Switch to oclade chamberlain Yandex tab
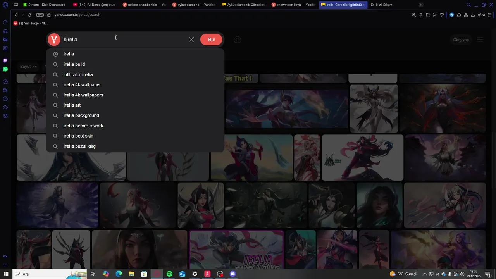Viewport: 496px width, 279px height. point(144,5)
